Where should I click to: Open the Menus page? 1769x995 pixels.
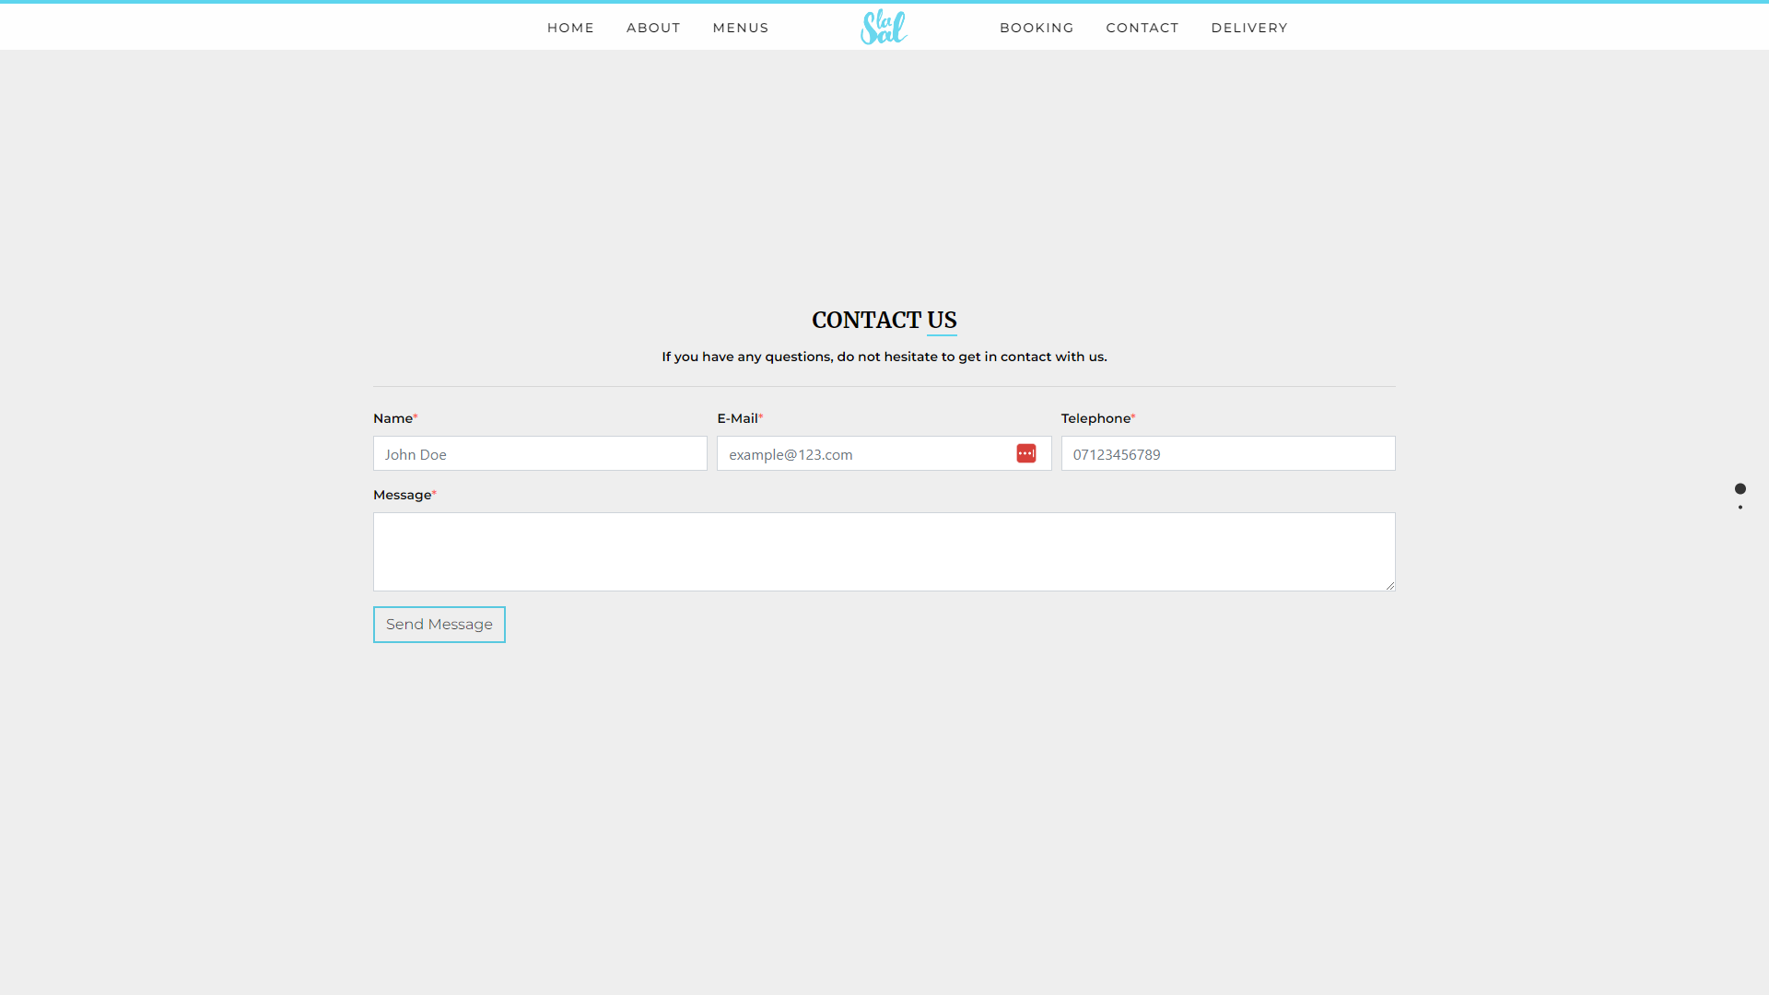pos(740,28)
